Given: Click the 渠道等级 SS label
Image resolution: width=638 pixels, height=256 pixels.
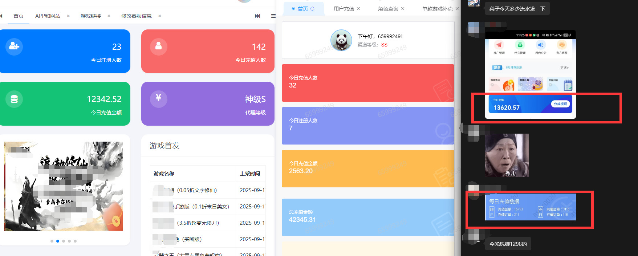Looking at the screenshot, I should coord(373,45).
